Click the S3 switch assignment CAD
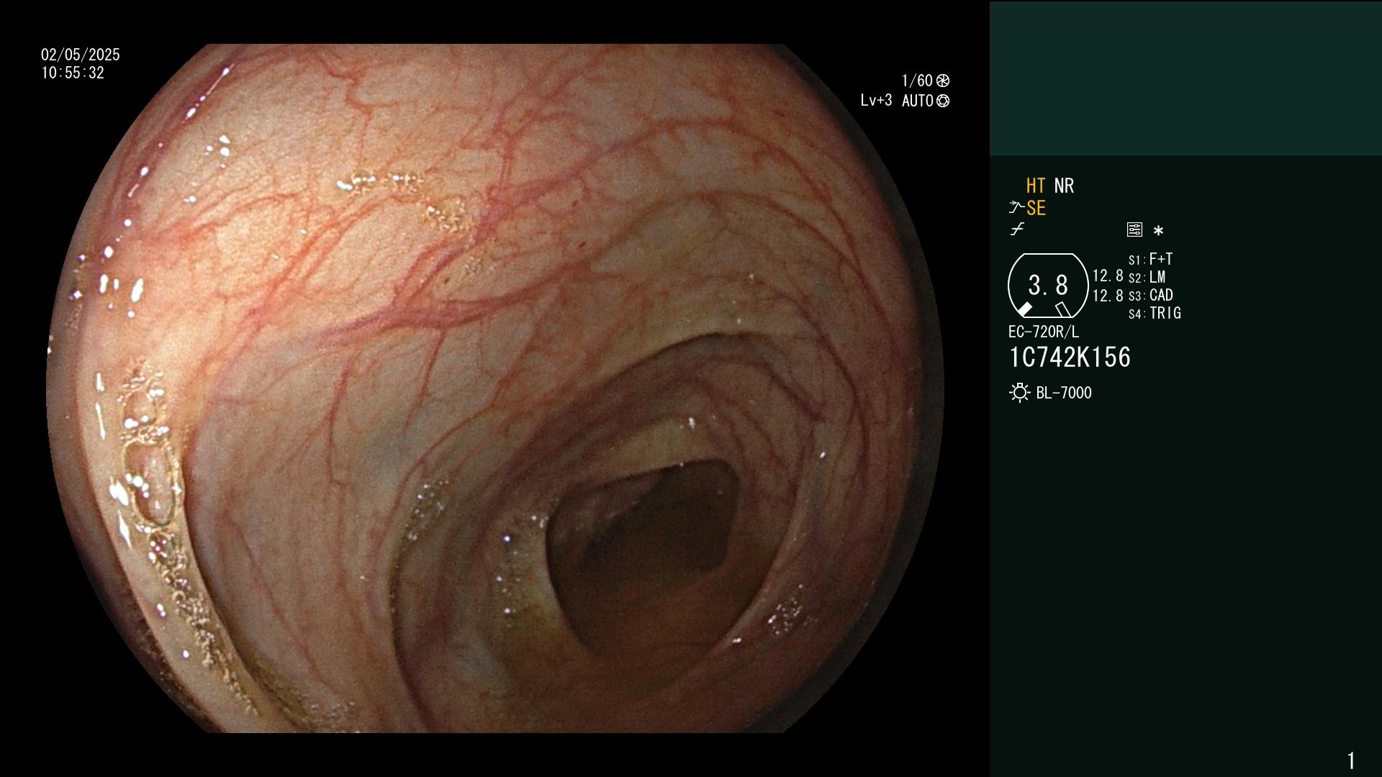This screenshot has height=777, width=1382. click(x=1150, y=295)
